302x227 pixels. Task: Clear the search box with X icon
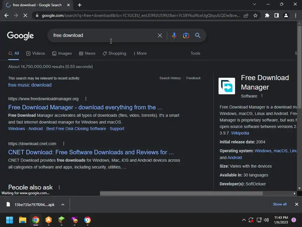click(x=160, y=35)
